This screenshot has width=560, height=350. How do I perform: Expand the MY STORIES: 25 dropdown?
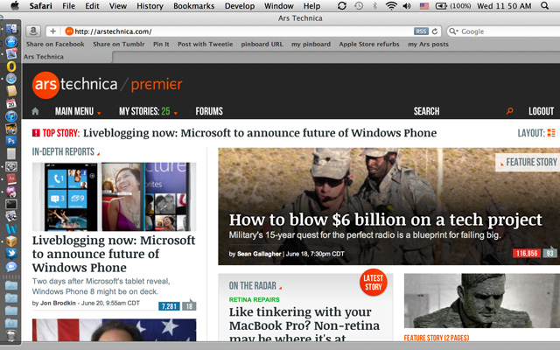click(148, 111)
